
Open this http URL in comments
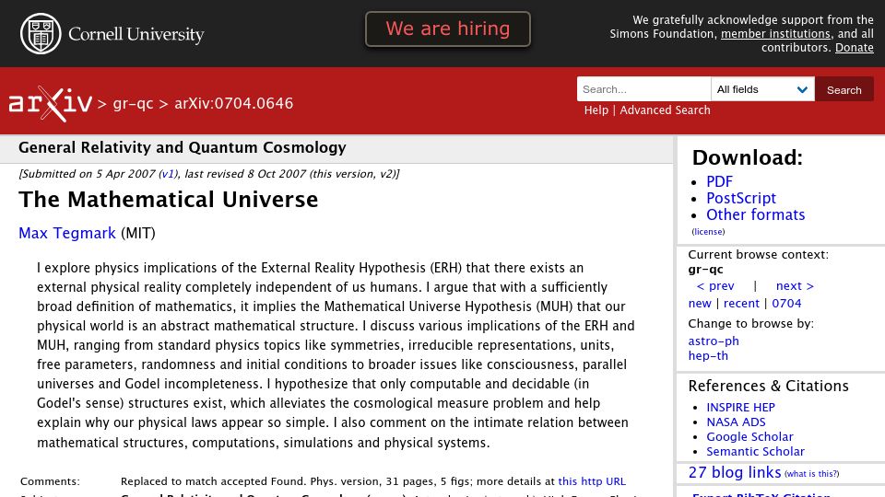pyautogui.click(x=592, y=481)
